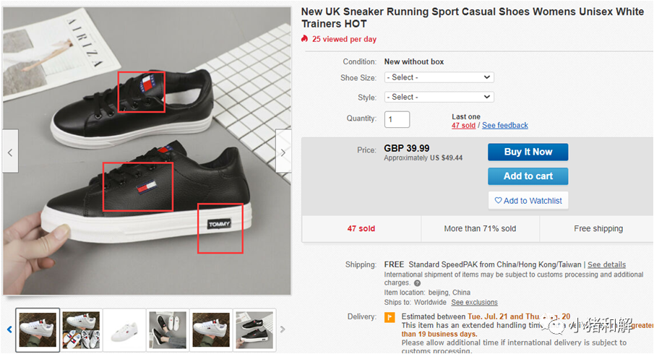The image size is (654, 354).
Task: Click Add to Watchlist button
Action: pyautogui.click(x=528, y=200)
